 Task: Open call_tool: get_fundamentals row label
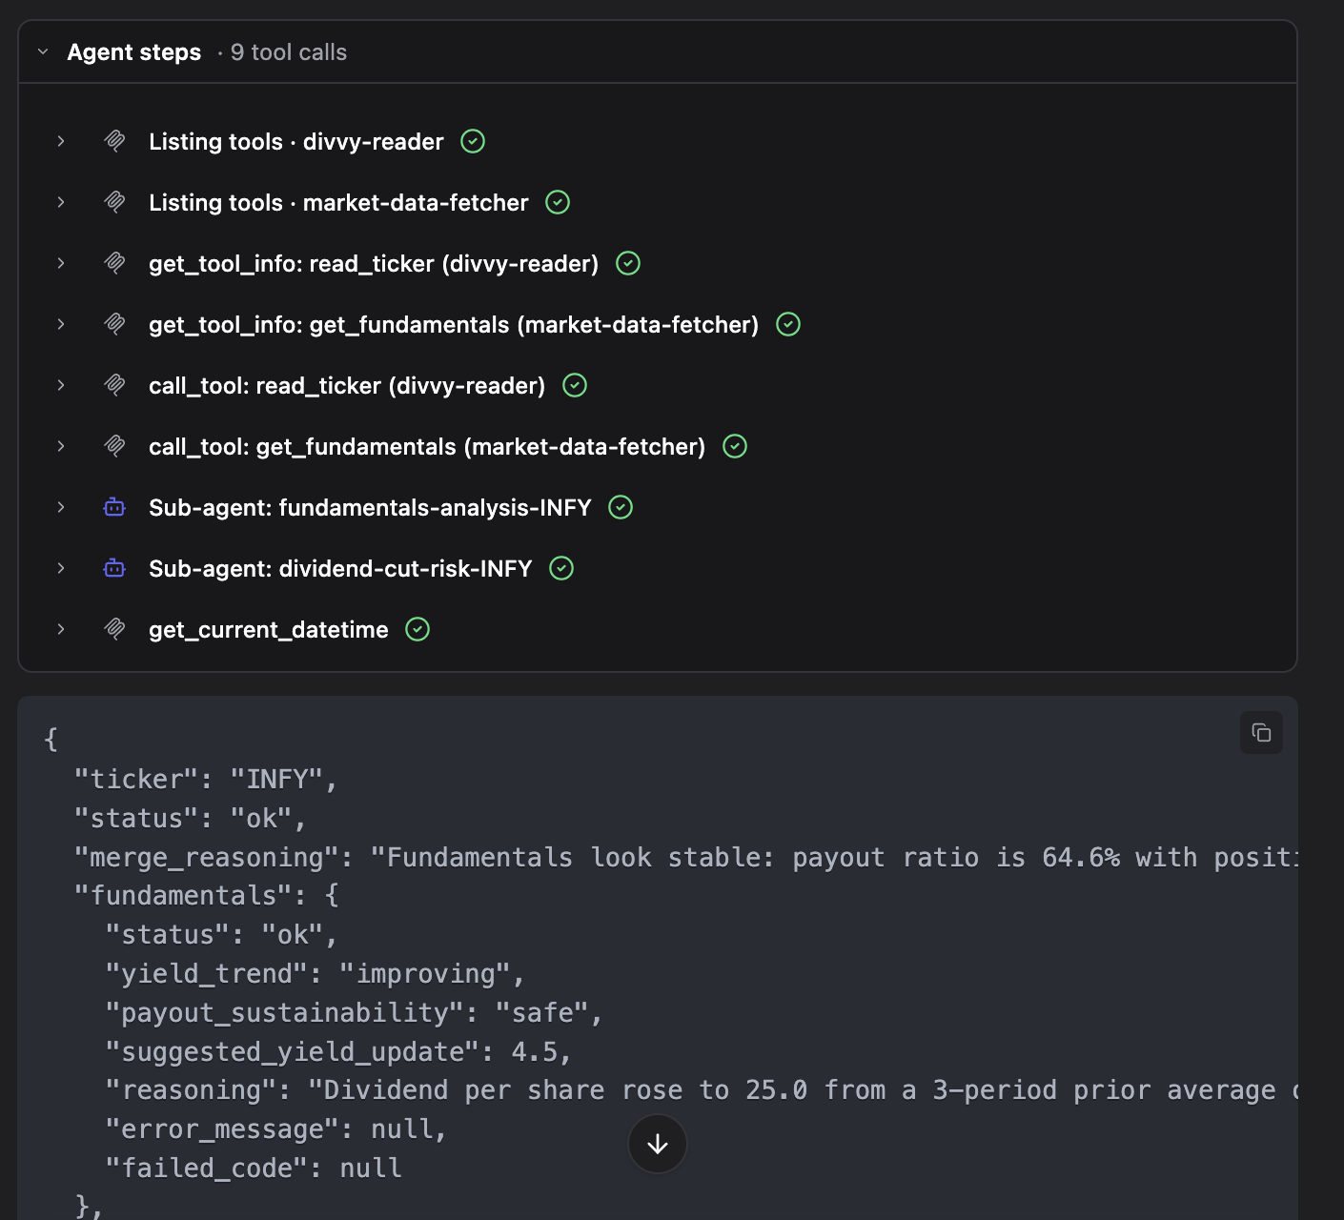[x=427, y=446]
